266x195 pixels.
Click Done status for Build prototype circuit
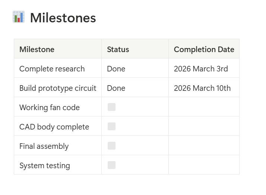[116, 88]
